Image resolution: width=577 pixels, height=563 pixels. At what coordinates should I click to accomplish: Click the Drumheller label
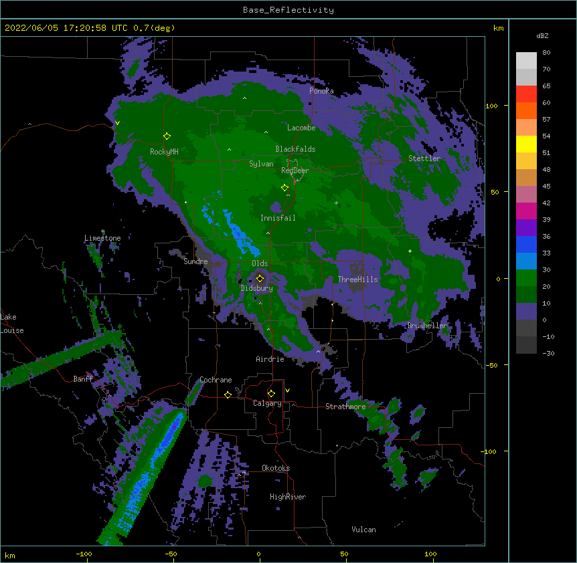coord(427,326)
